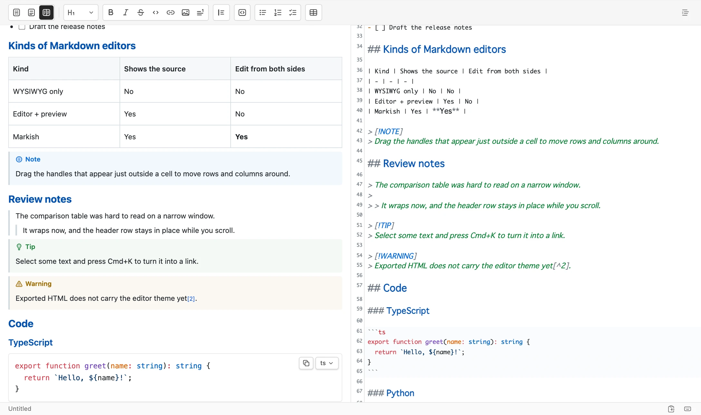This screenshot has width=701, height=415.
Task: Toggle bold formatting
Action: click(111, 13)
